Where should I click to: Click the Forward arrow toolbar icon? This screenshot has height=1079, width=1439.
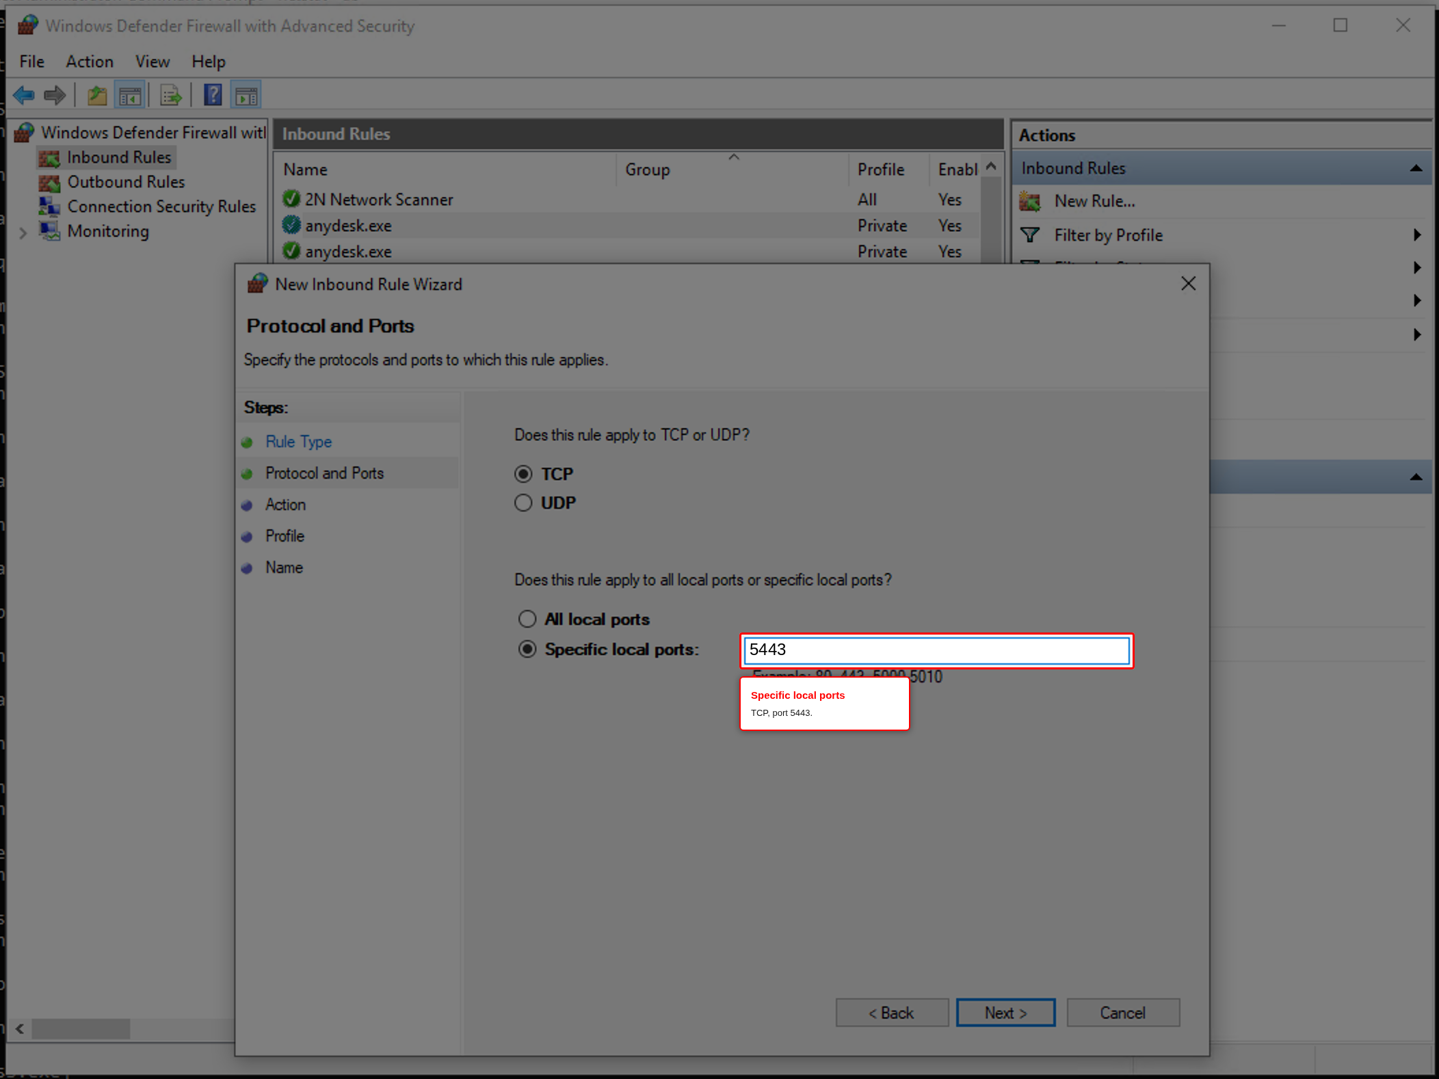[55, 95]
